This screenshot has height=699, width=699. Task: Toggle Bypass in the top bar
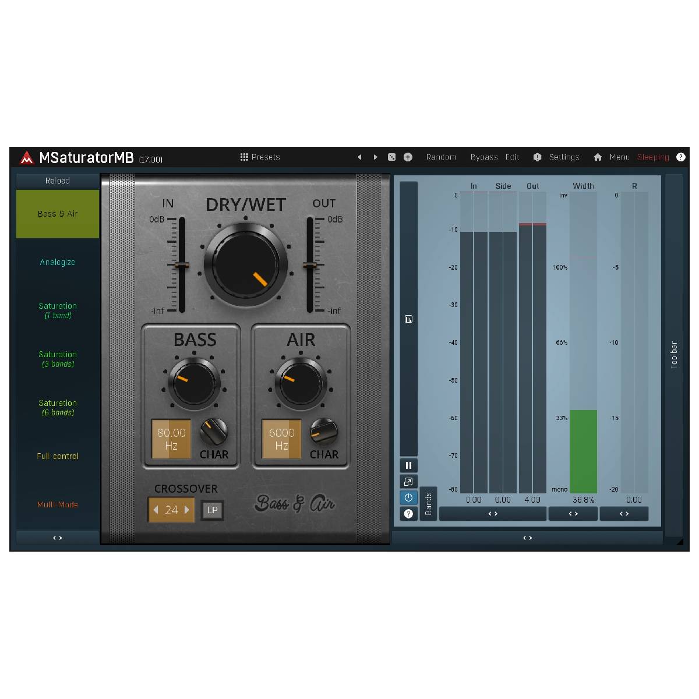click(484, 157)
